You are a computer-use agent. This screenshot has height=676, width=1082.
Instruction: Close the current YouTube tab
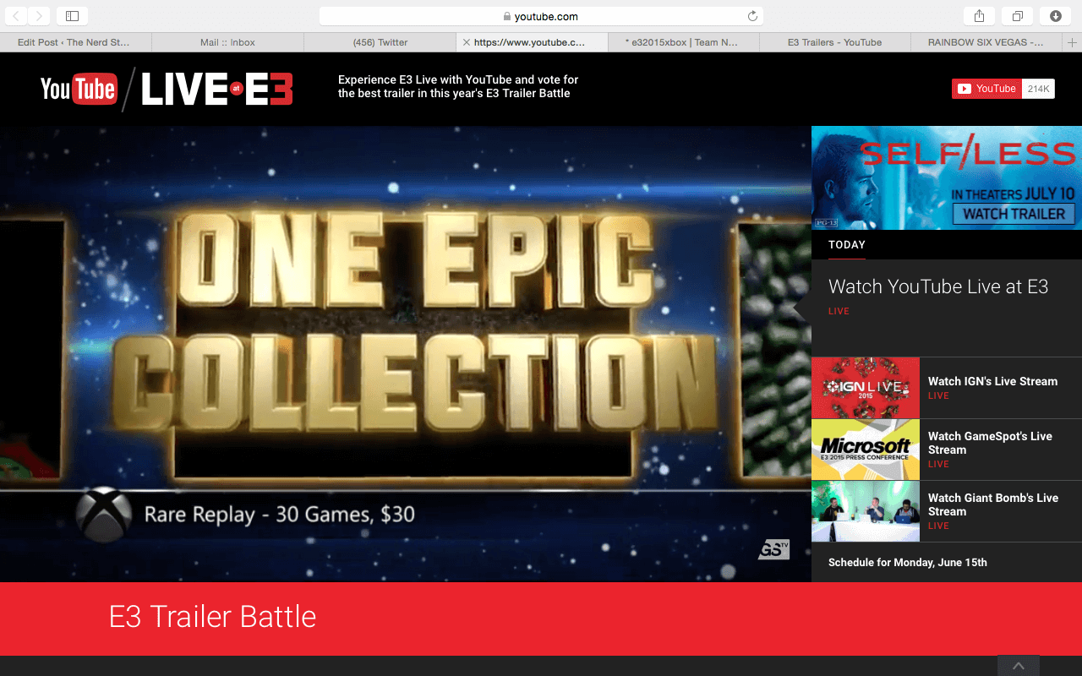(x=467, y=42)
